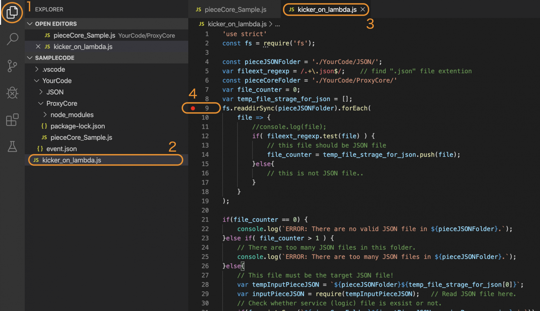Click the EXPLORER panel title
Viewport: 540px width, 311px height.
click(x=49, y=9)
